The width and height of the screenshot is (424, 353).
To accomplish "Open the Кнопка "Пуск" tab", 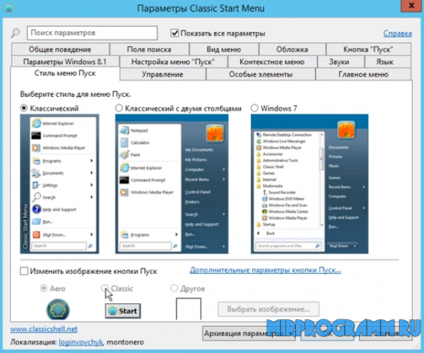I will pyautogui.click(x=368, y=49).
